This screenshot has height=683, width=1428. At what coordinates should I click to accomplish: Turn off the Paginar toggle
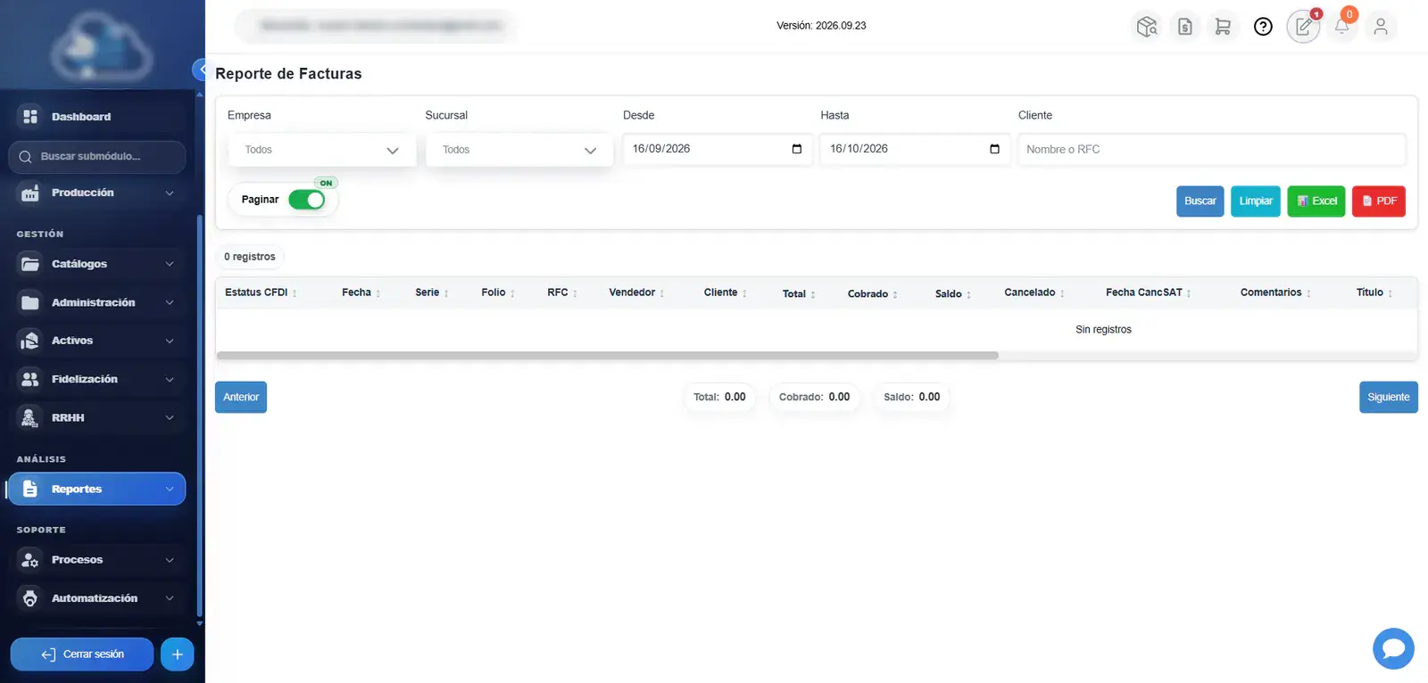pos(306,200)
